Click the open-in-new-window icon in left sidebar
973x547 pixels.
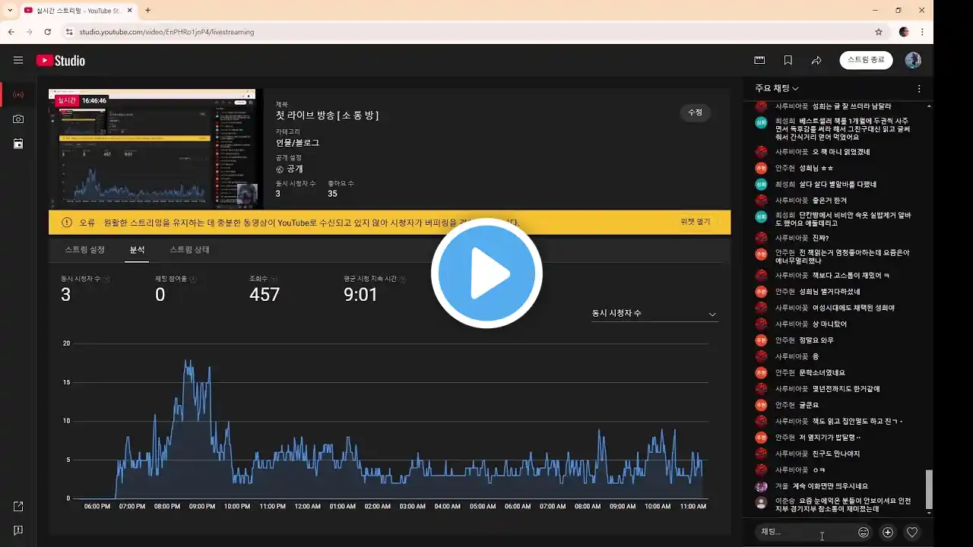[x=18, y=507]
